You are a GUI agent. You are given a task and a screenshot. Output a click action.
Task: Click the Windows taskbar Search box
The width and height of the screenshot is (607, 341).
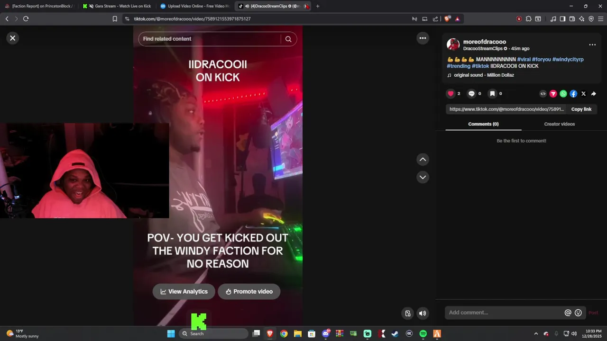(213, 333)
